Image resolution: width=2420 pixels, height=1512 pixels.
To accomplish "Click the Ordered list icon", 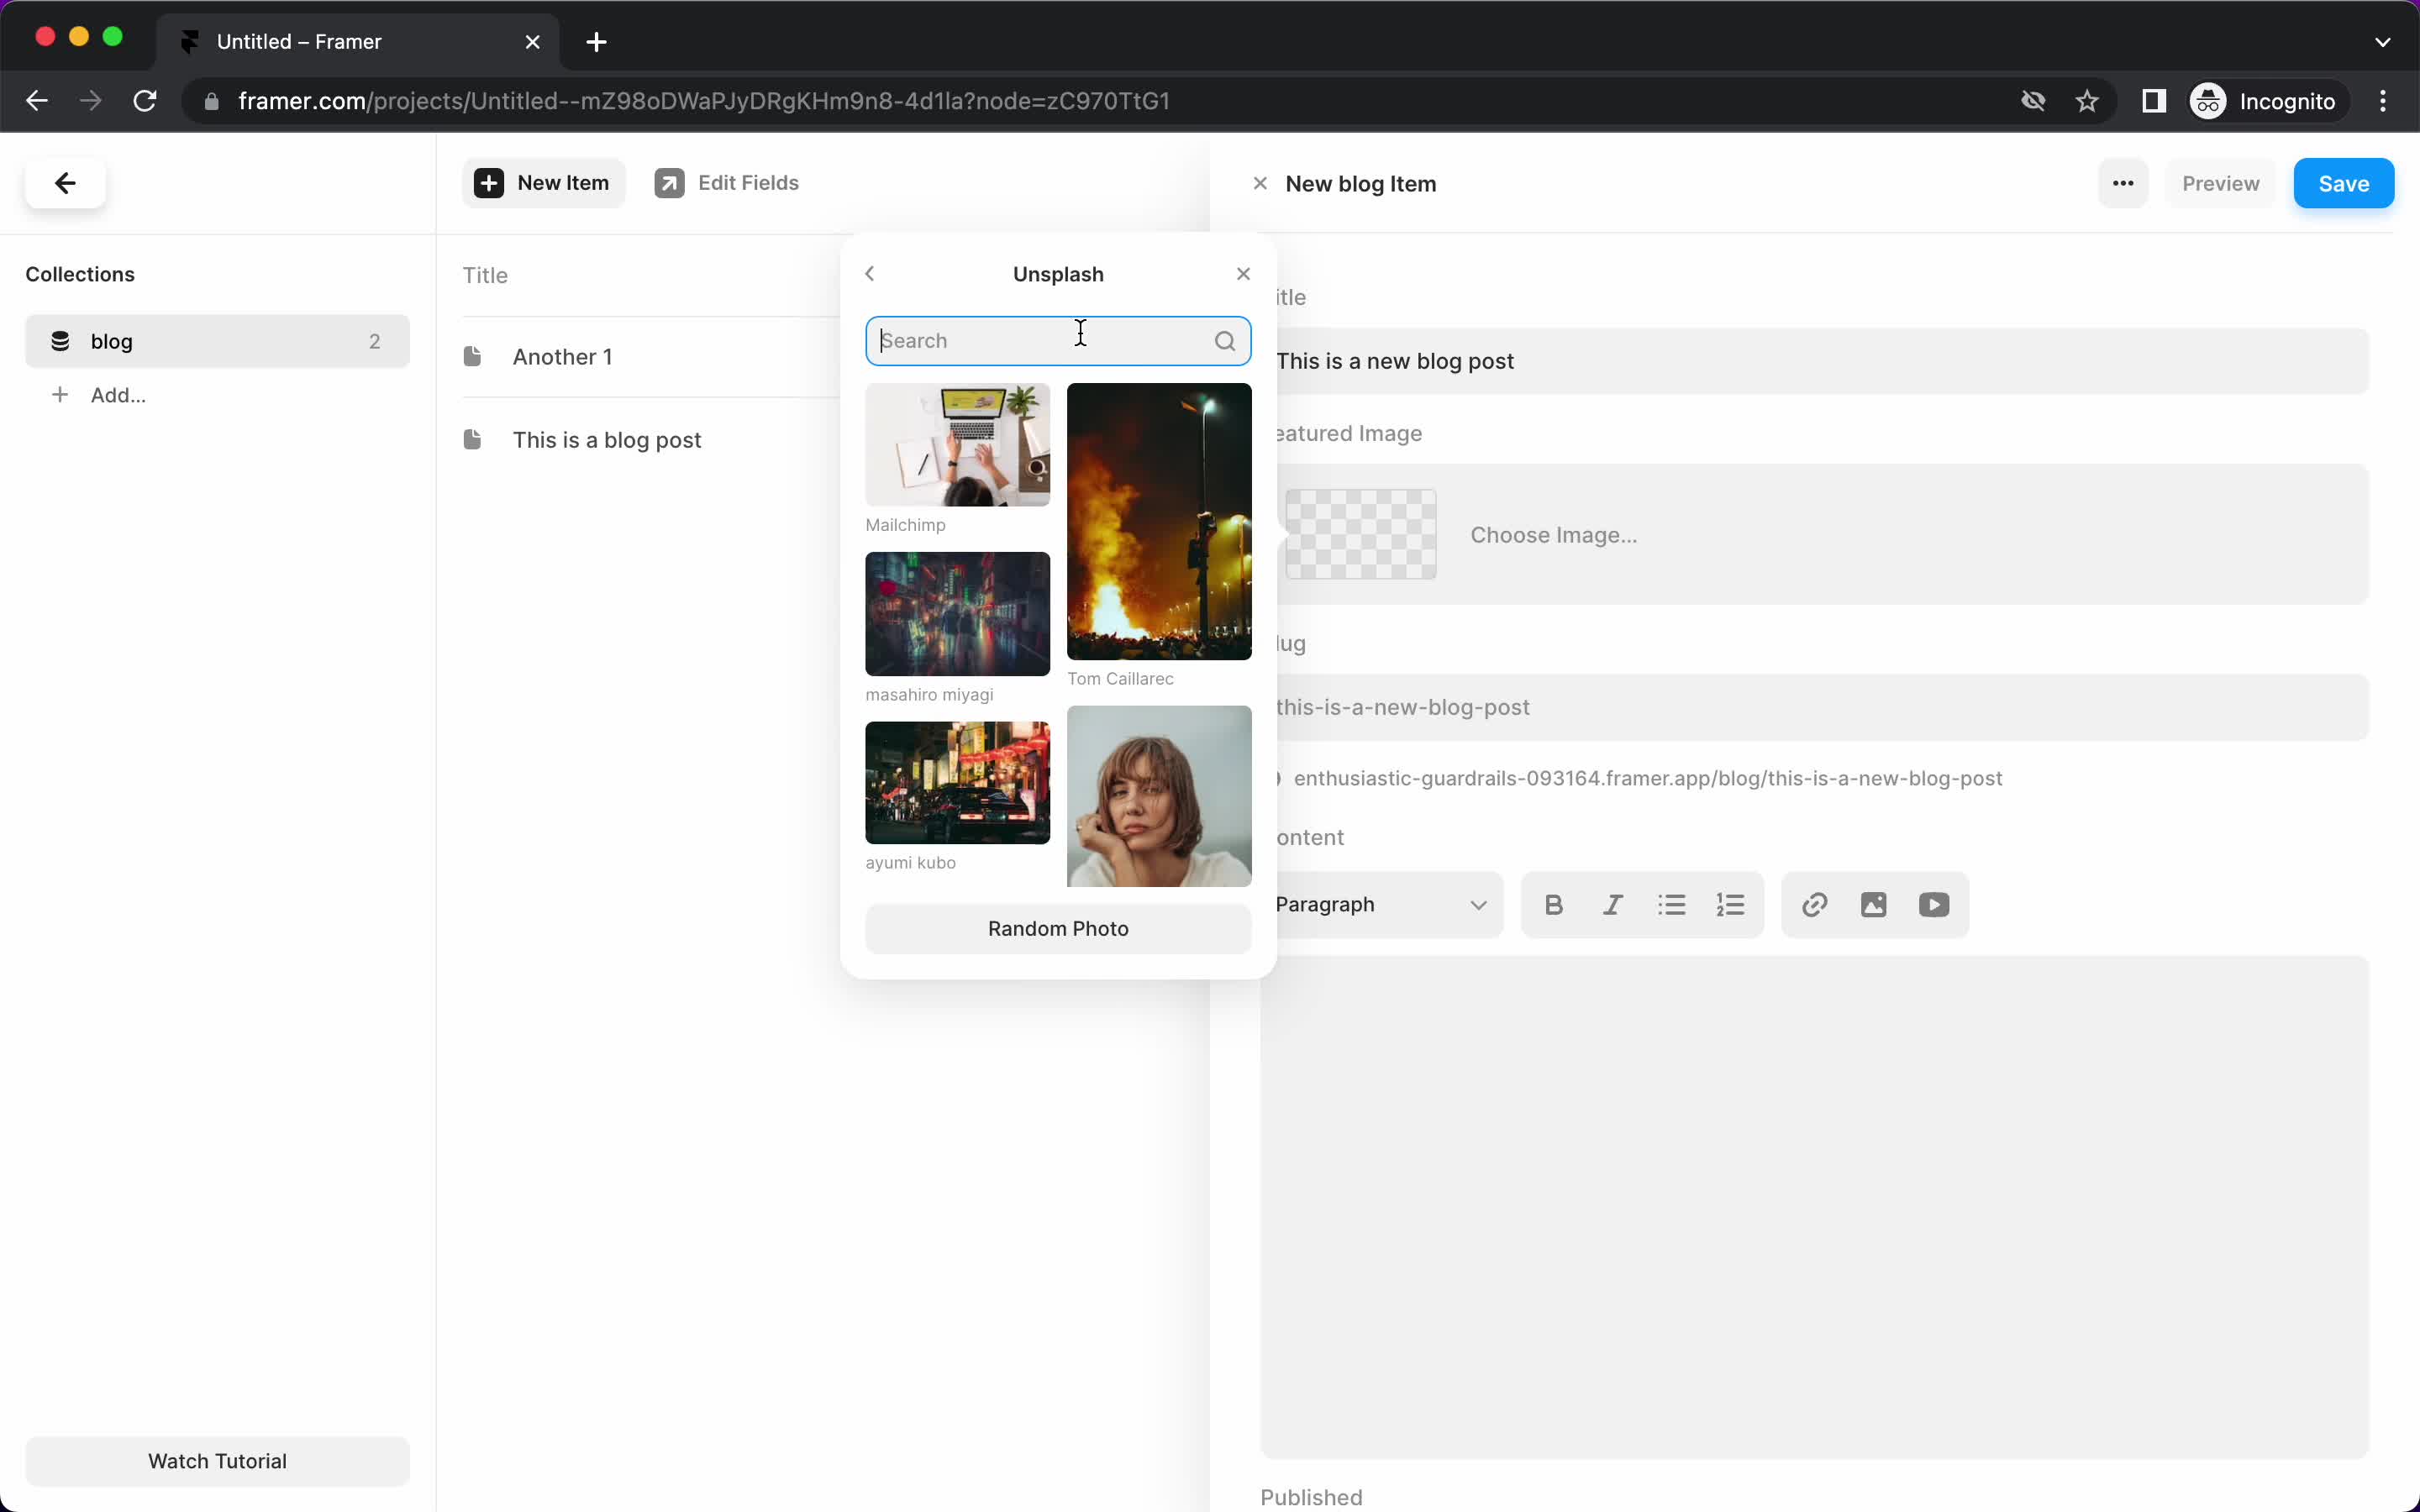I will pyautogui.click(x=1730, y=904).
